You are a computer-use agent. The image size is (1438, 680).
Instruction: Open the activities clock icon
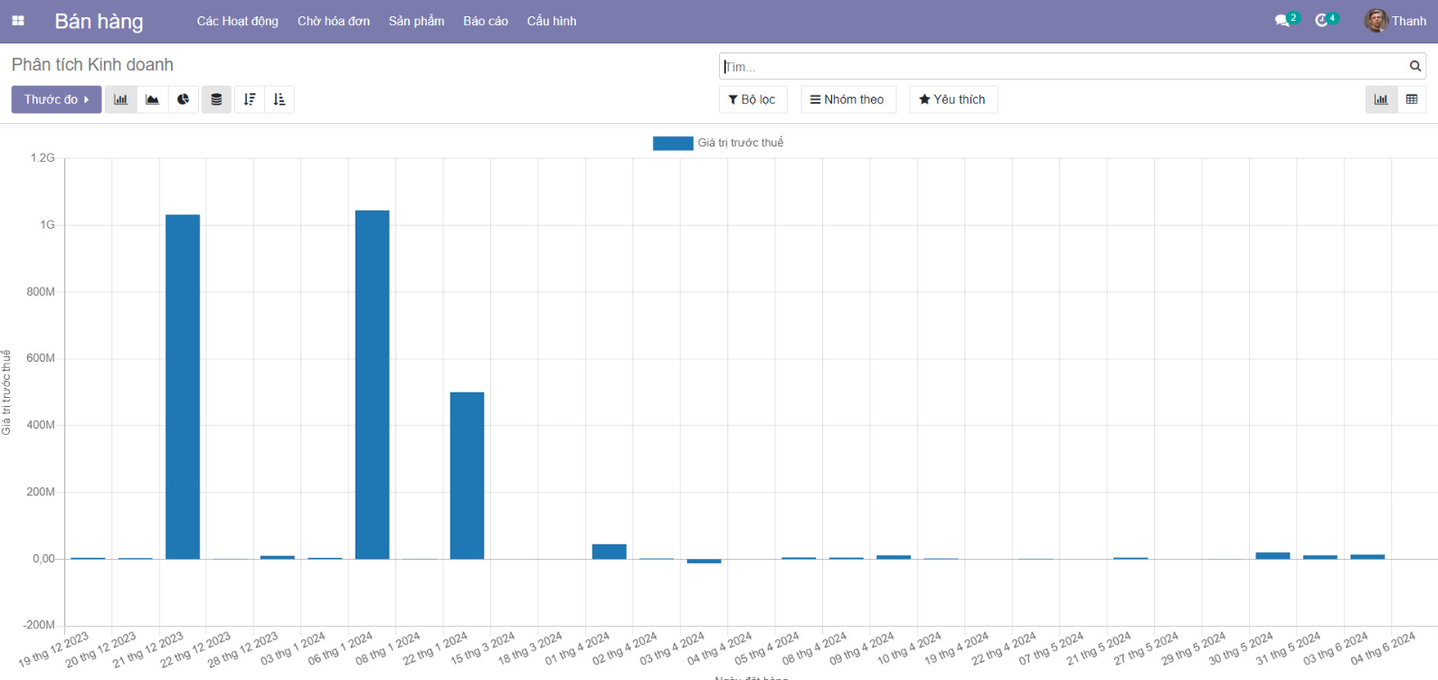tap(1322, 21)
